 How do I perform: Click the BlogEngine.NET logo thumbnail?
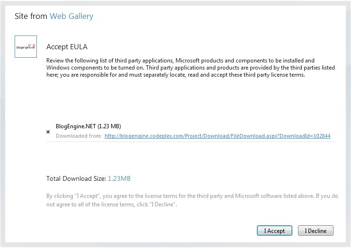(x=26, y=46)
